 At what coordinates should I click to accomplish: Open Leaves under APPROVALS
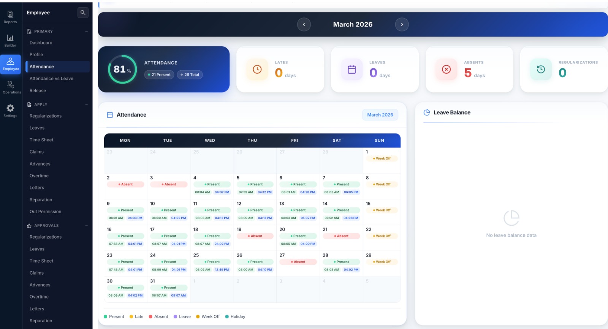(x=37, y=249)
